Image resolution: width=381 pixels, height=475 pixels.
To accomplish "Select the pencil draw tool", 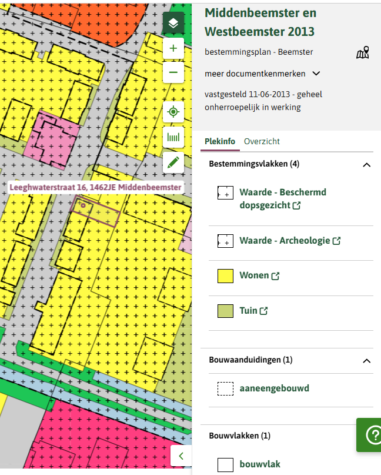I will coord(173,162).
